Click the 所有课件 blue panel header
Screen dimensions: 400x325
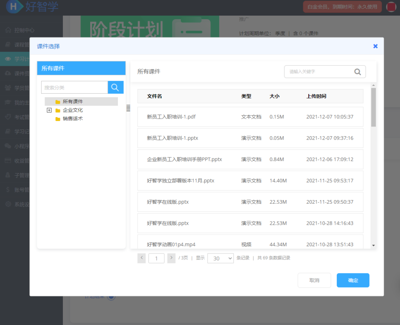pos(81,68)
